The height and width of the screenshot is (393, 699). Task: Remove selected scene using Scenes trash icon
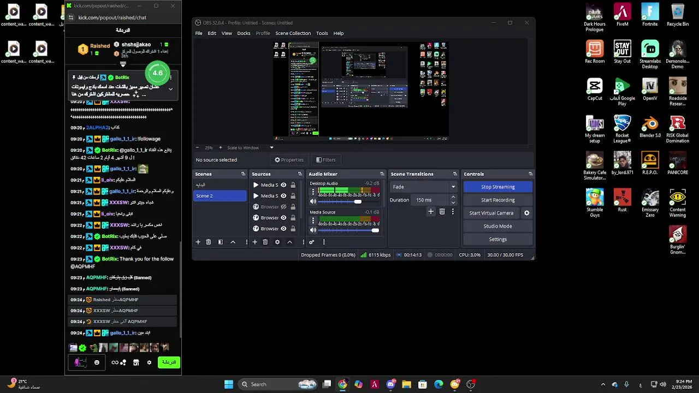[x=208, y=242]
